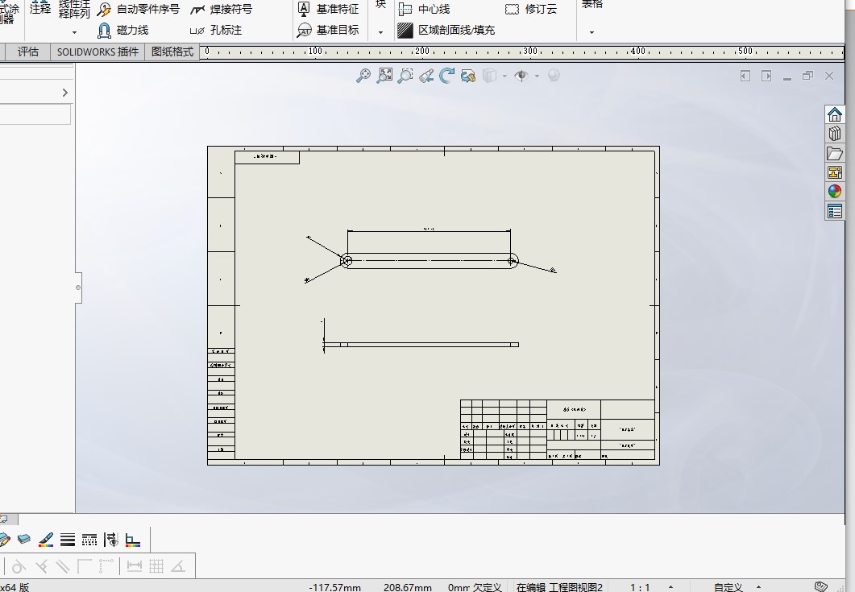This screenshot has width=855, height=592.
Task: Click the Magnetic Line 磁力线 button
Action: (x=123, y=30)
